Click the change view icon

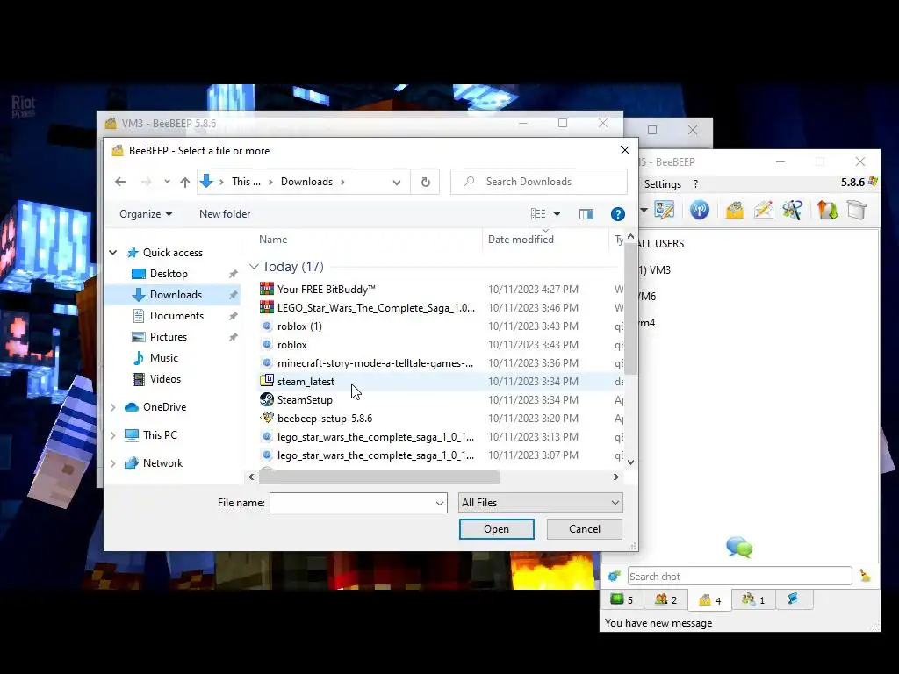coord(538,214)
